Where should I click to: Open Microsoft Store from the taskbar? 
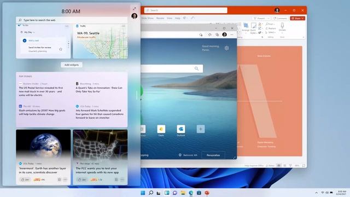pos(199,193)
